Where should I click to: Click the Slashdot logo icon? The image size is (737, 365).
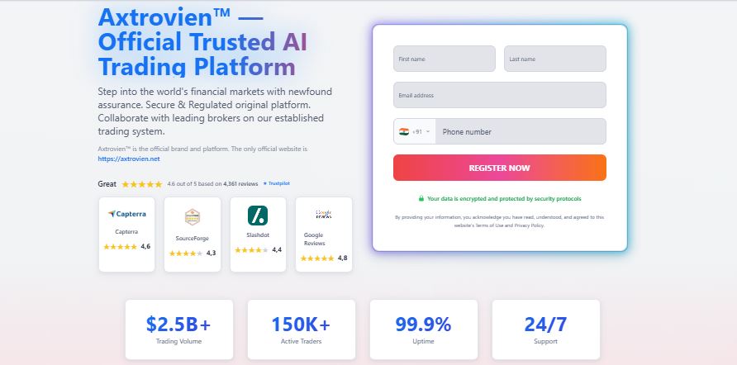pos(258,216)
